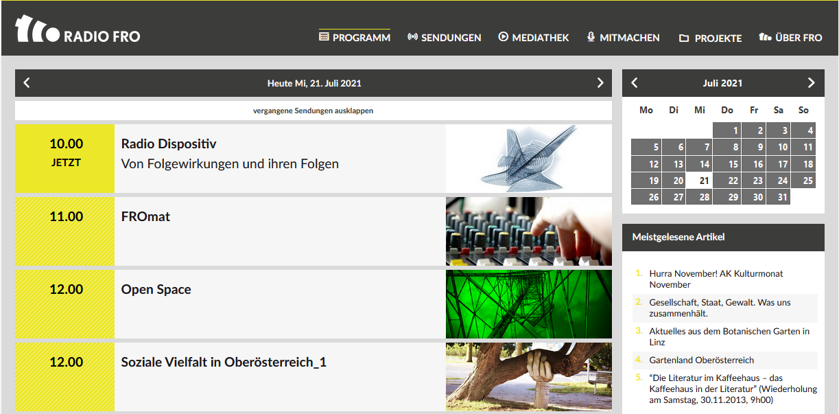Click the 11.00 time block

pos(65,231)
